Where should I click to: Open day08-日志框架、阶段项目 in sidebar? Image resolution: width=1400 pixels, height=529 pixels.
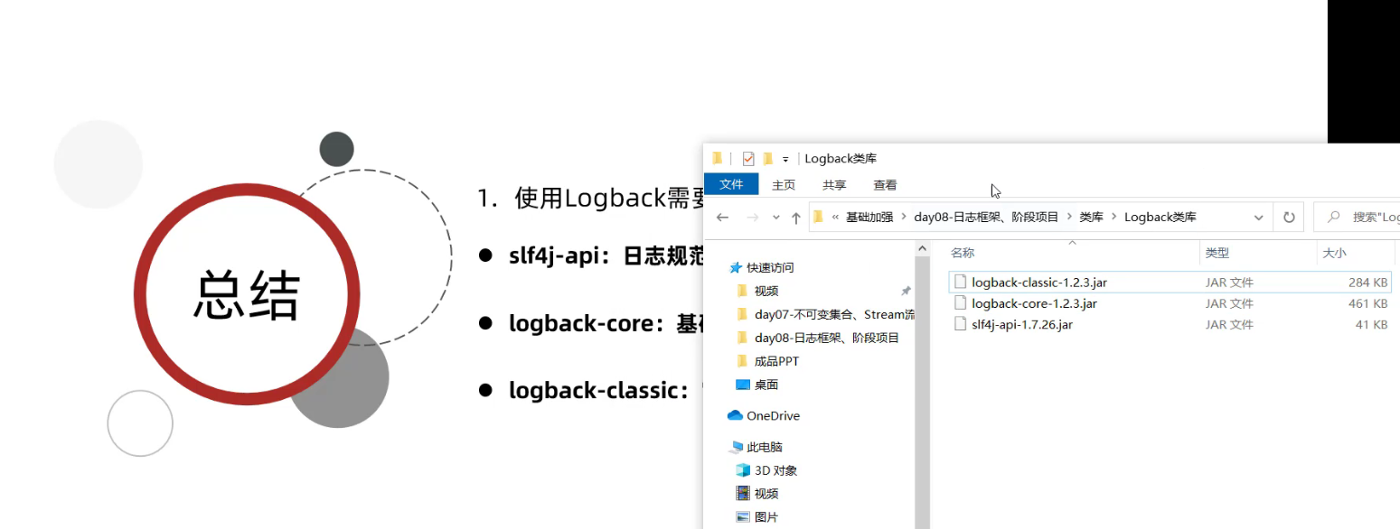[827, 338]
